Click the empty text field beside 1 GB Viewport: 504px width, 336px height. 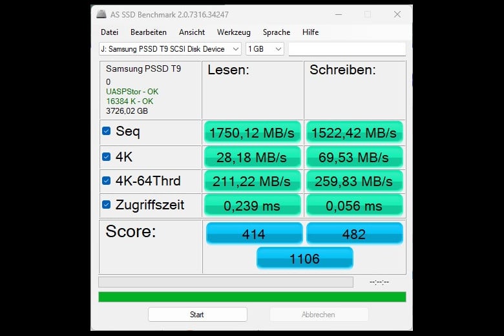(347, 49)
